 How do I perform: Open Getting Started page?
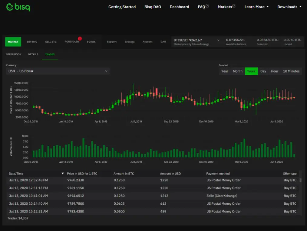click(x=122, y=7)
